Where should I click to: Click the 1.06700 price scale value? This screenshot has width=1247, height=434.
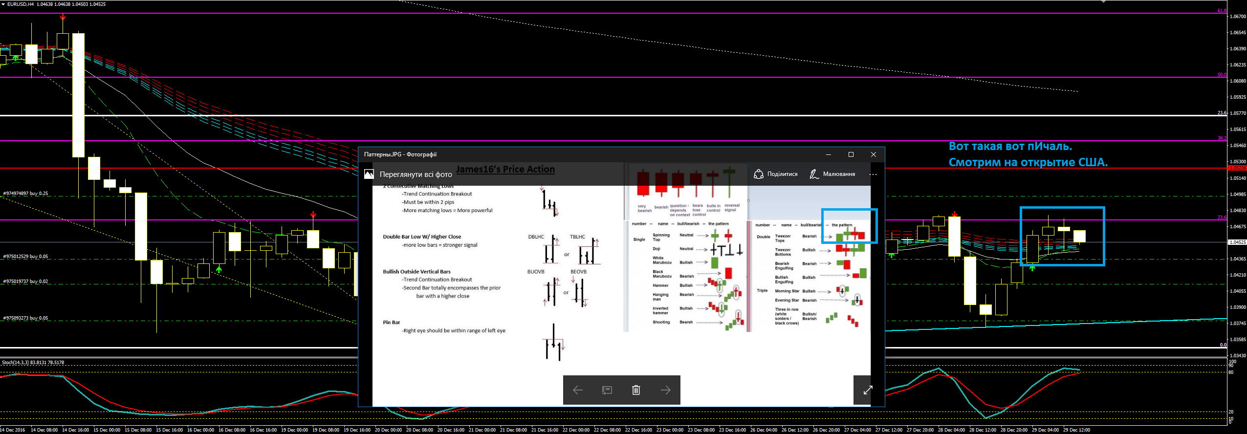coord(1238,16)
